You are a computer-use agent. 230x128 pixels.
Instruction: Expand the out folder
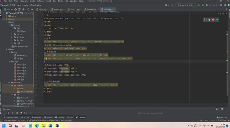[x=7, y=19]
